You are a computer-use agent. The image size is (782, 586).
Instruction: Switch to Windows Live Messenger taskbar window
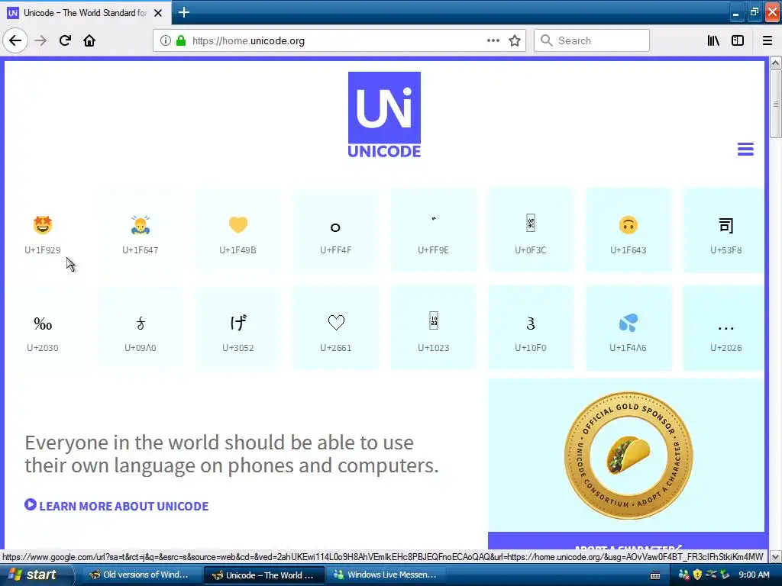[x=386, y=575]
